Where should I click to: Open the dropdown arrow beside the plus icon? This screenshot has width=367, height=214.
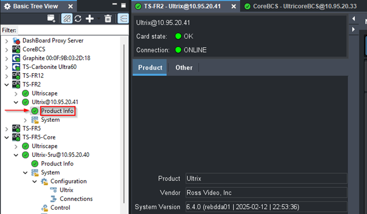98,19
